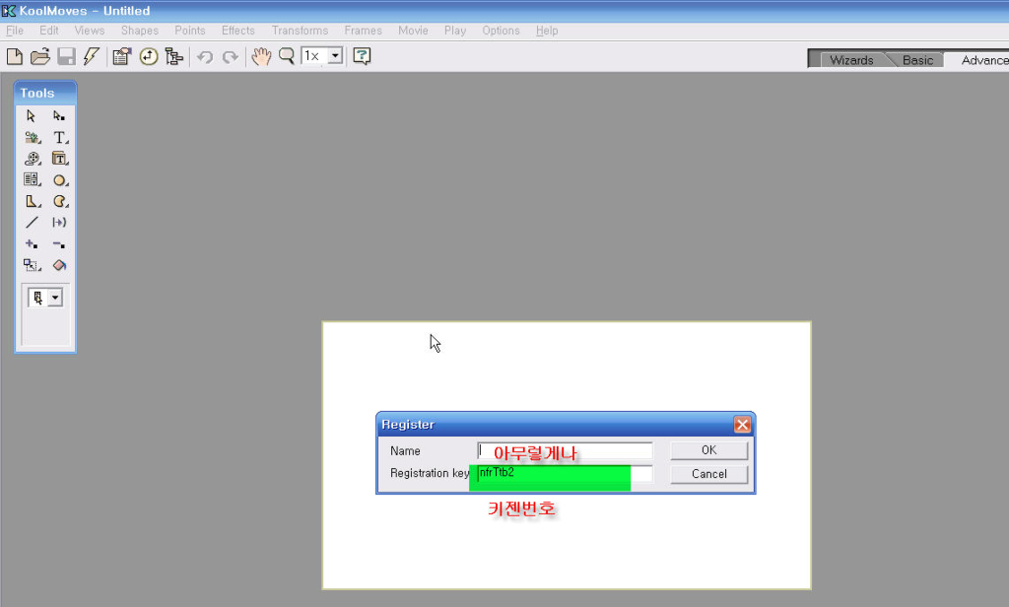Open the Options menu
The height and width of the screenshot is (607, 1009).
[x=501, y=31]
